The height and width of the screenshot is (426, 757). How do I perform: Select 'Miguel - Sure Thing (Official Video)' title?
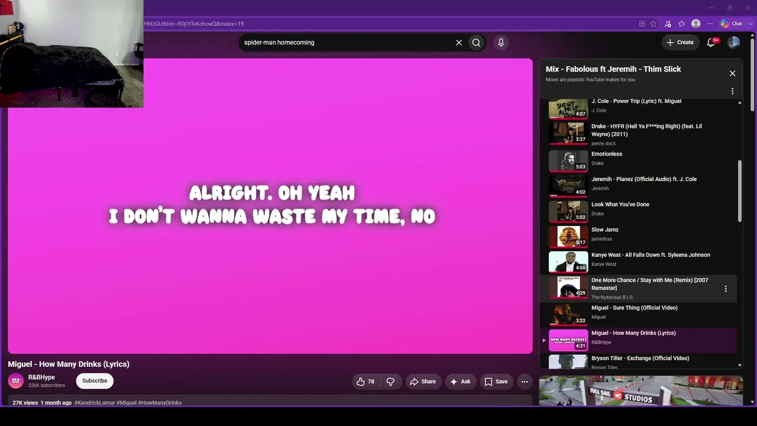pos(635,308)
